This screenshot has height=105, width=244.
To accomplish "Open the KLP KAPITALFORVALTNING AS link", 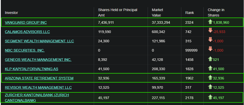I will 31,69.
